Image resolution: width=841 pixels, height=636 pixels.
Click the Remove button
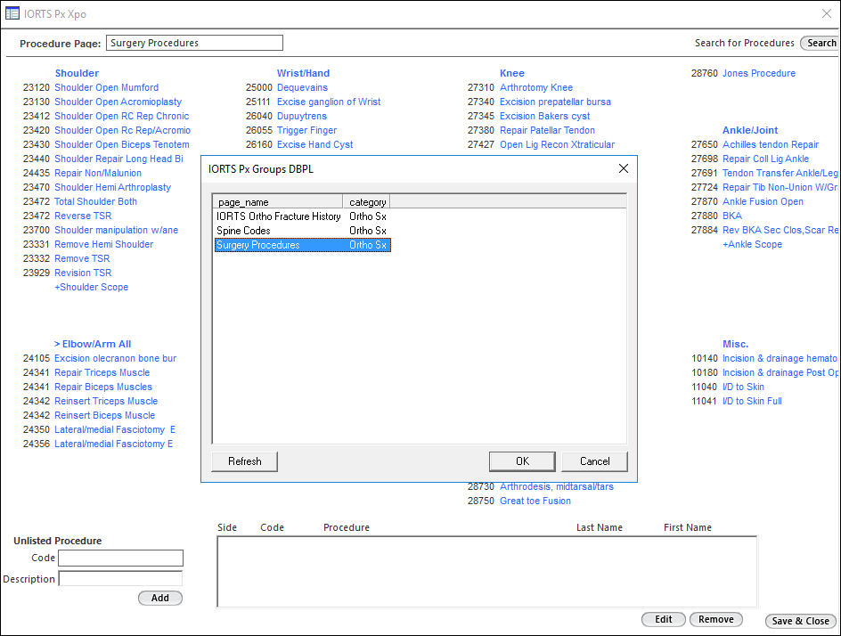click(x=716, y=619)
